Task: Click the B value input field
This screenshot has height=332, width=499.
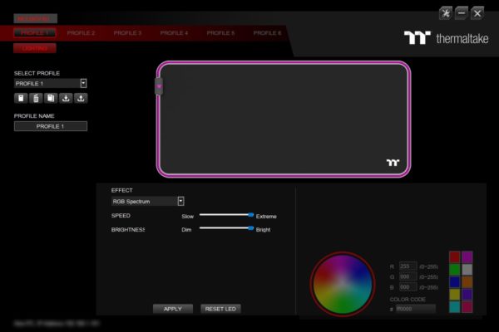Action: (408, 287)
